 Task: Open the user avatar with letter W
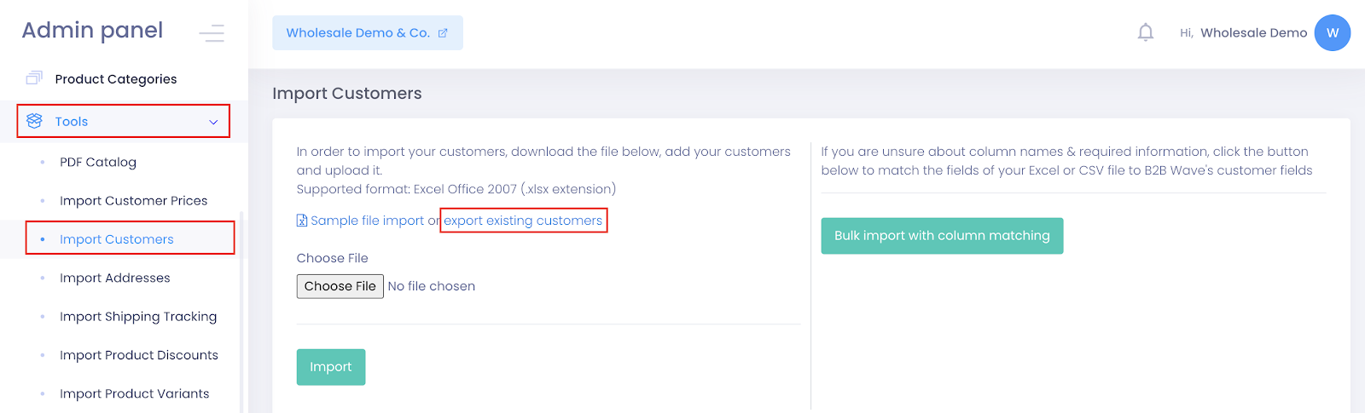(1332, 32)
